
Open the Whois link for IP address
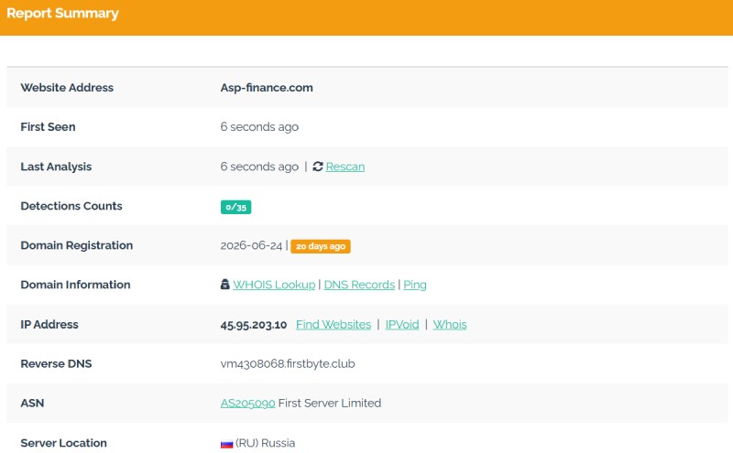(x=450, y=324)
